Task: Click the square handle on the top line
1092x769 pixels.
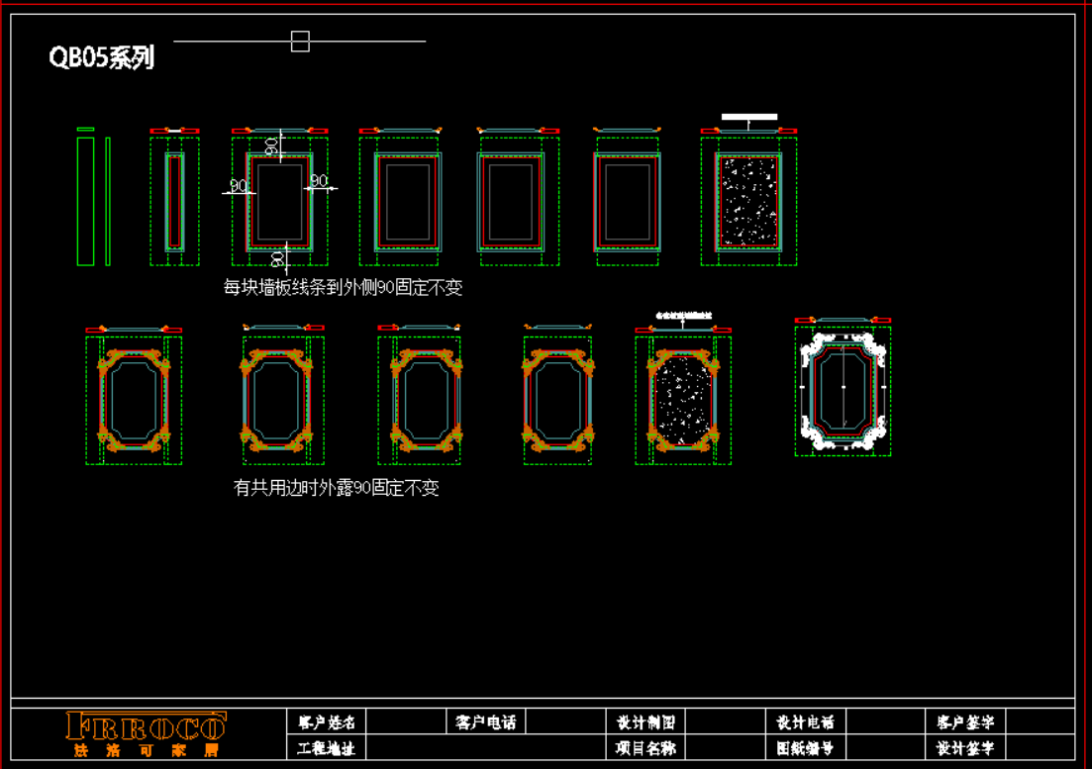Action: 300,42
